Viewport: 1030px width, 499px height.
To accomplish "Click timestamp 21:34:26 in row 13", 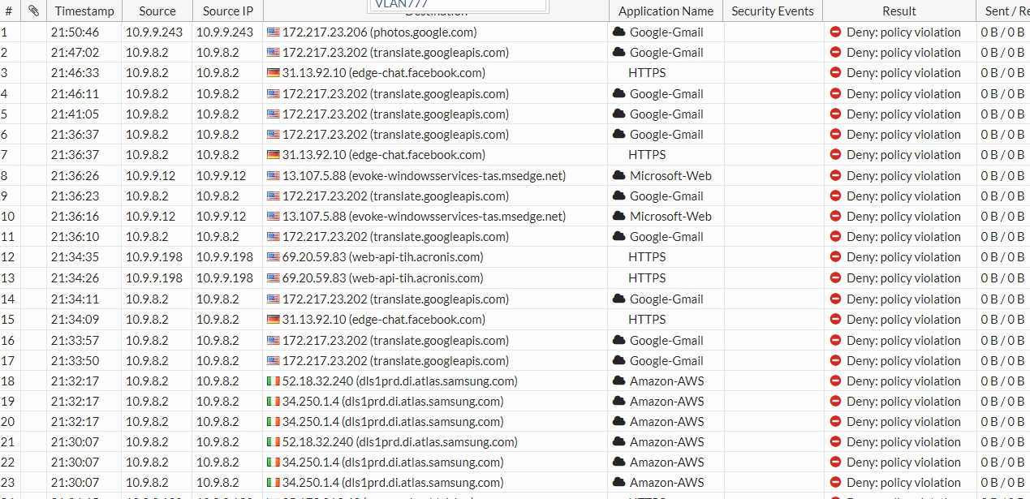I will coord(75,278).
